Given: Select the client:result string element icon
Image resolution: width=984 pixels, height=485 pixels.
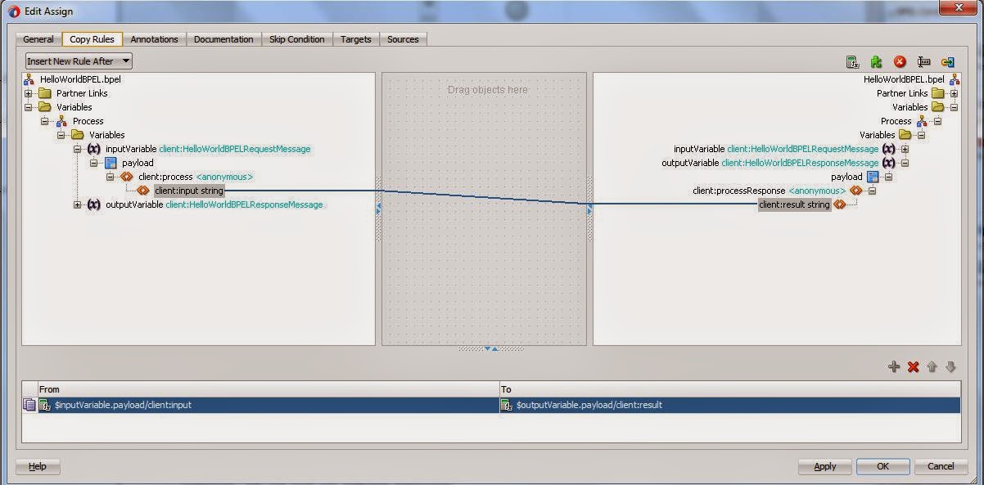Looking at the screenshot, I should [839, 204].
